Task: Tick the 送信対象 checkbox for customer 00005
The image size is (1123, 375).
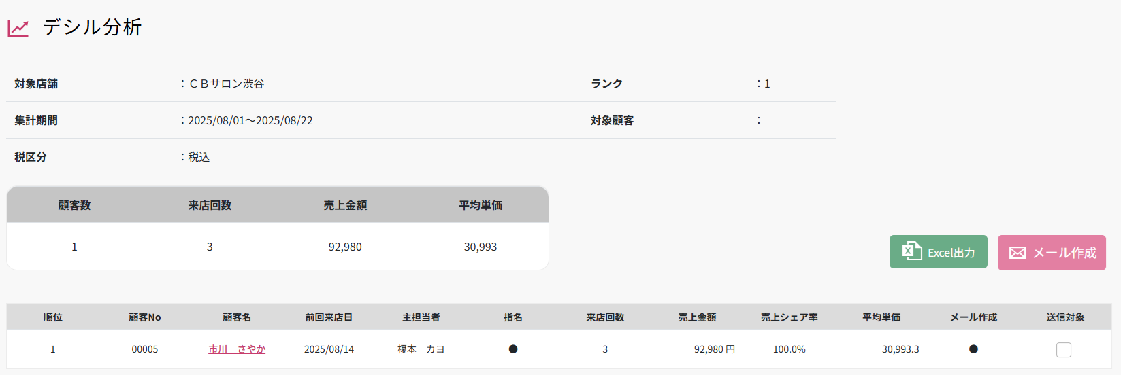Action: [1064, 350]
